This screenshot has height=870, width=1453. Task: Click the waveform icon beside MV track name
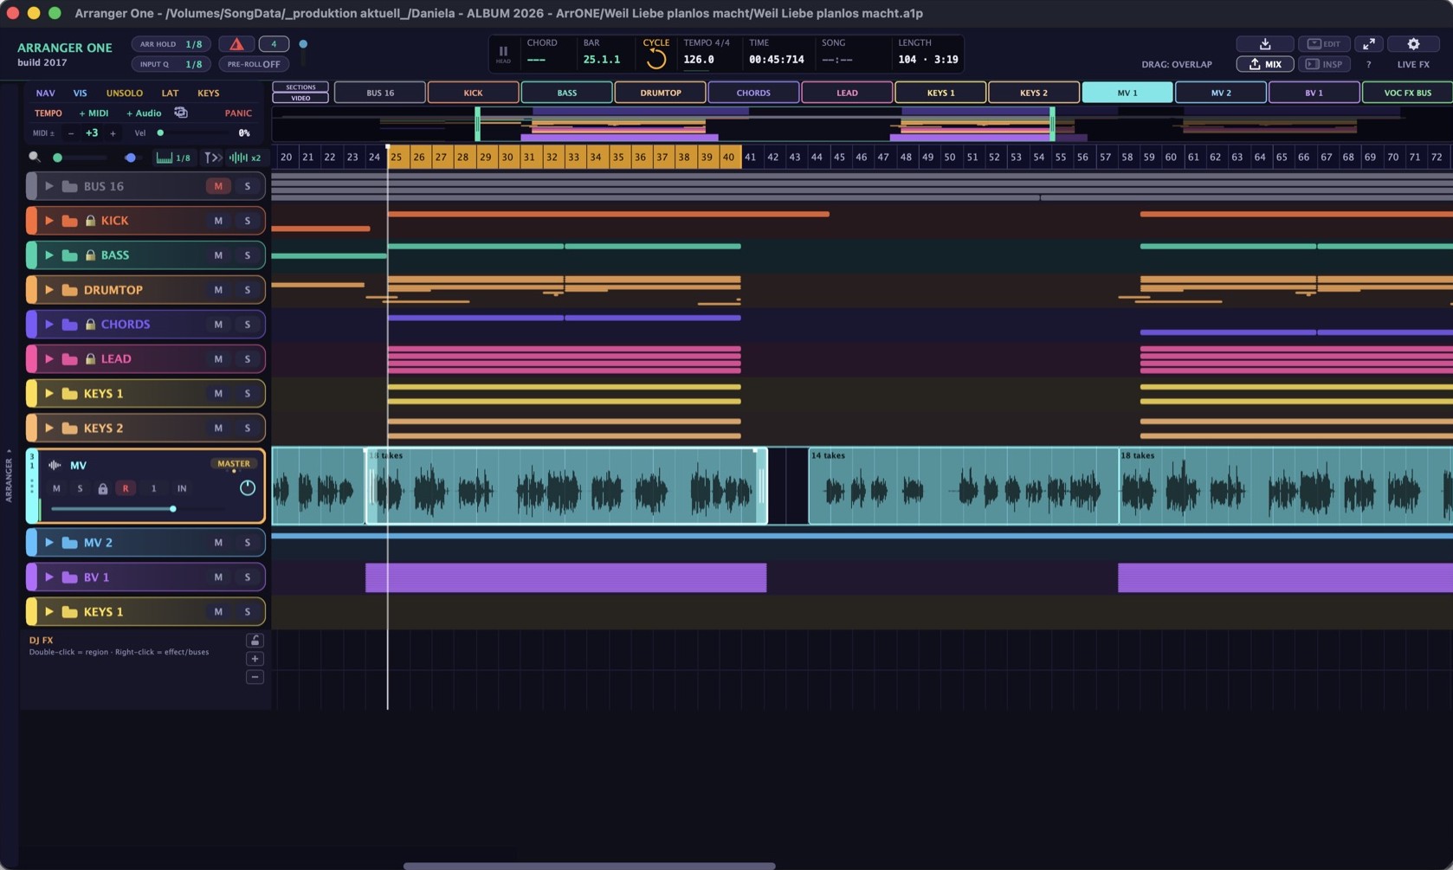pyautogui.click(x=55, y=466)
